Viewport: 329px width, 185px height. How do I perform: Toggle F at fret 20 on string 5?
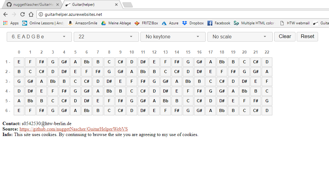coord(244,101)
